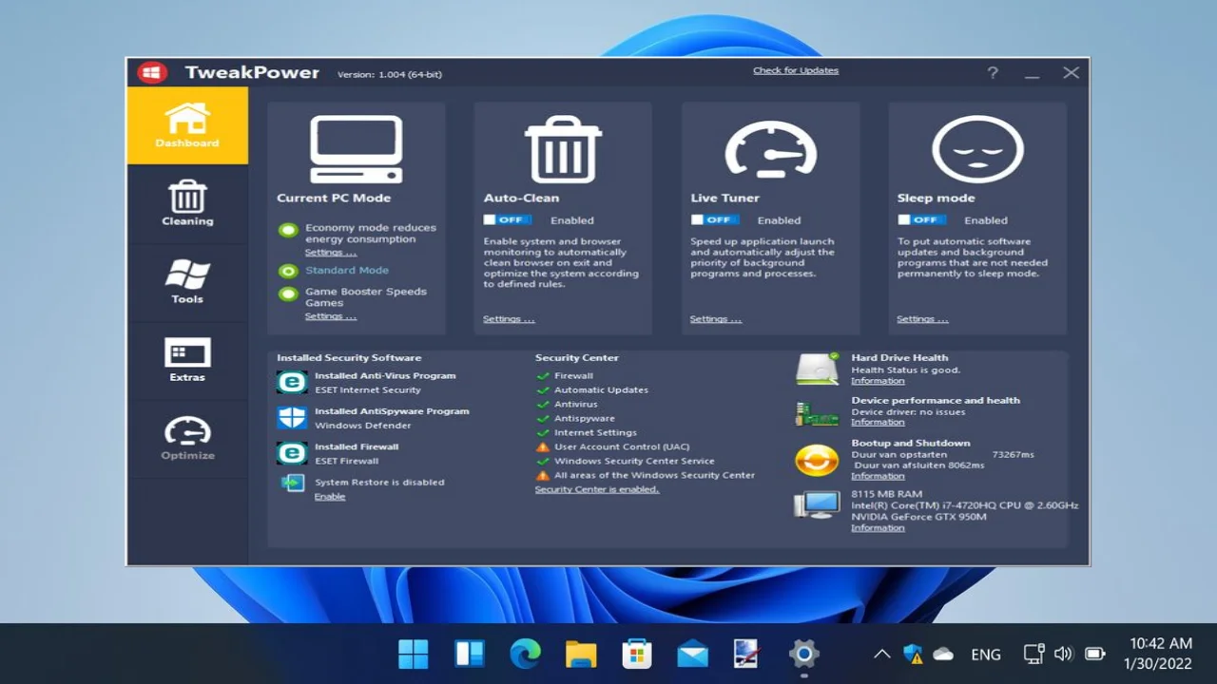The height and width of the screenshot is (684, 1217).
Task: Open Widgets panel from taskbar
Action: (470, 654)
